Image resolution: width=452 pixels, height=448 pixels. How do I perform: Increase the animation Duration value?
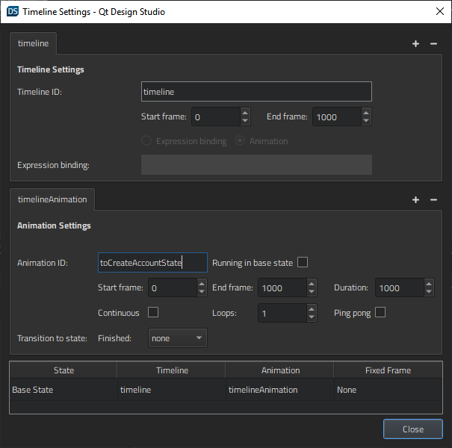pyautogui.click(x=429, y=284)
